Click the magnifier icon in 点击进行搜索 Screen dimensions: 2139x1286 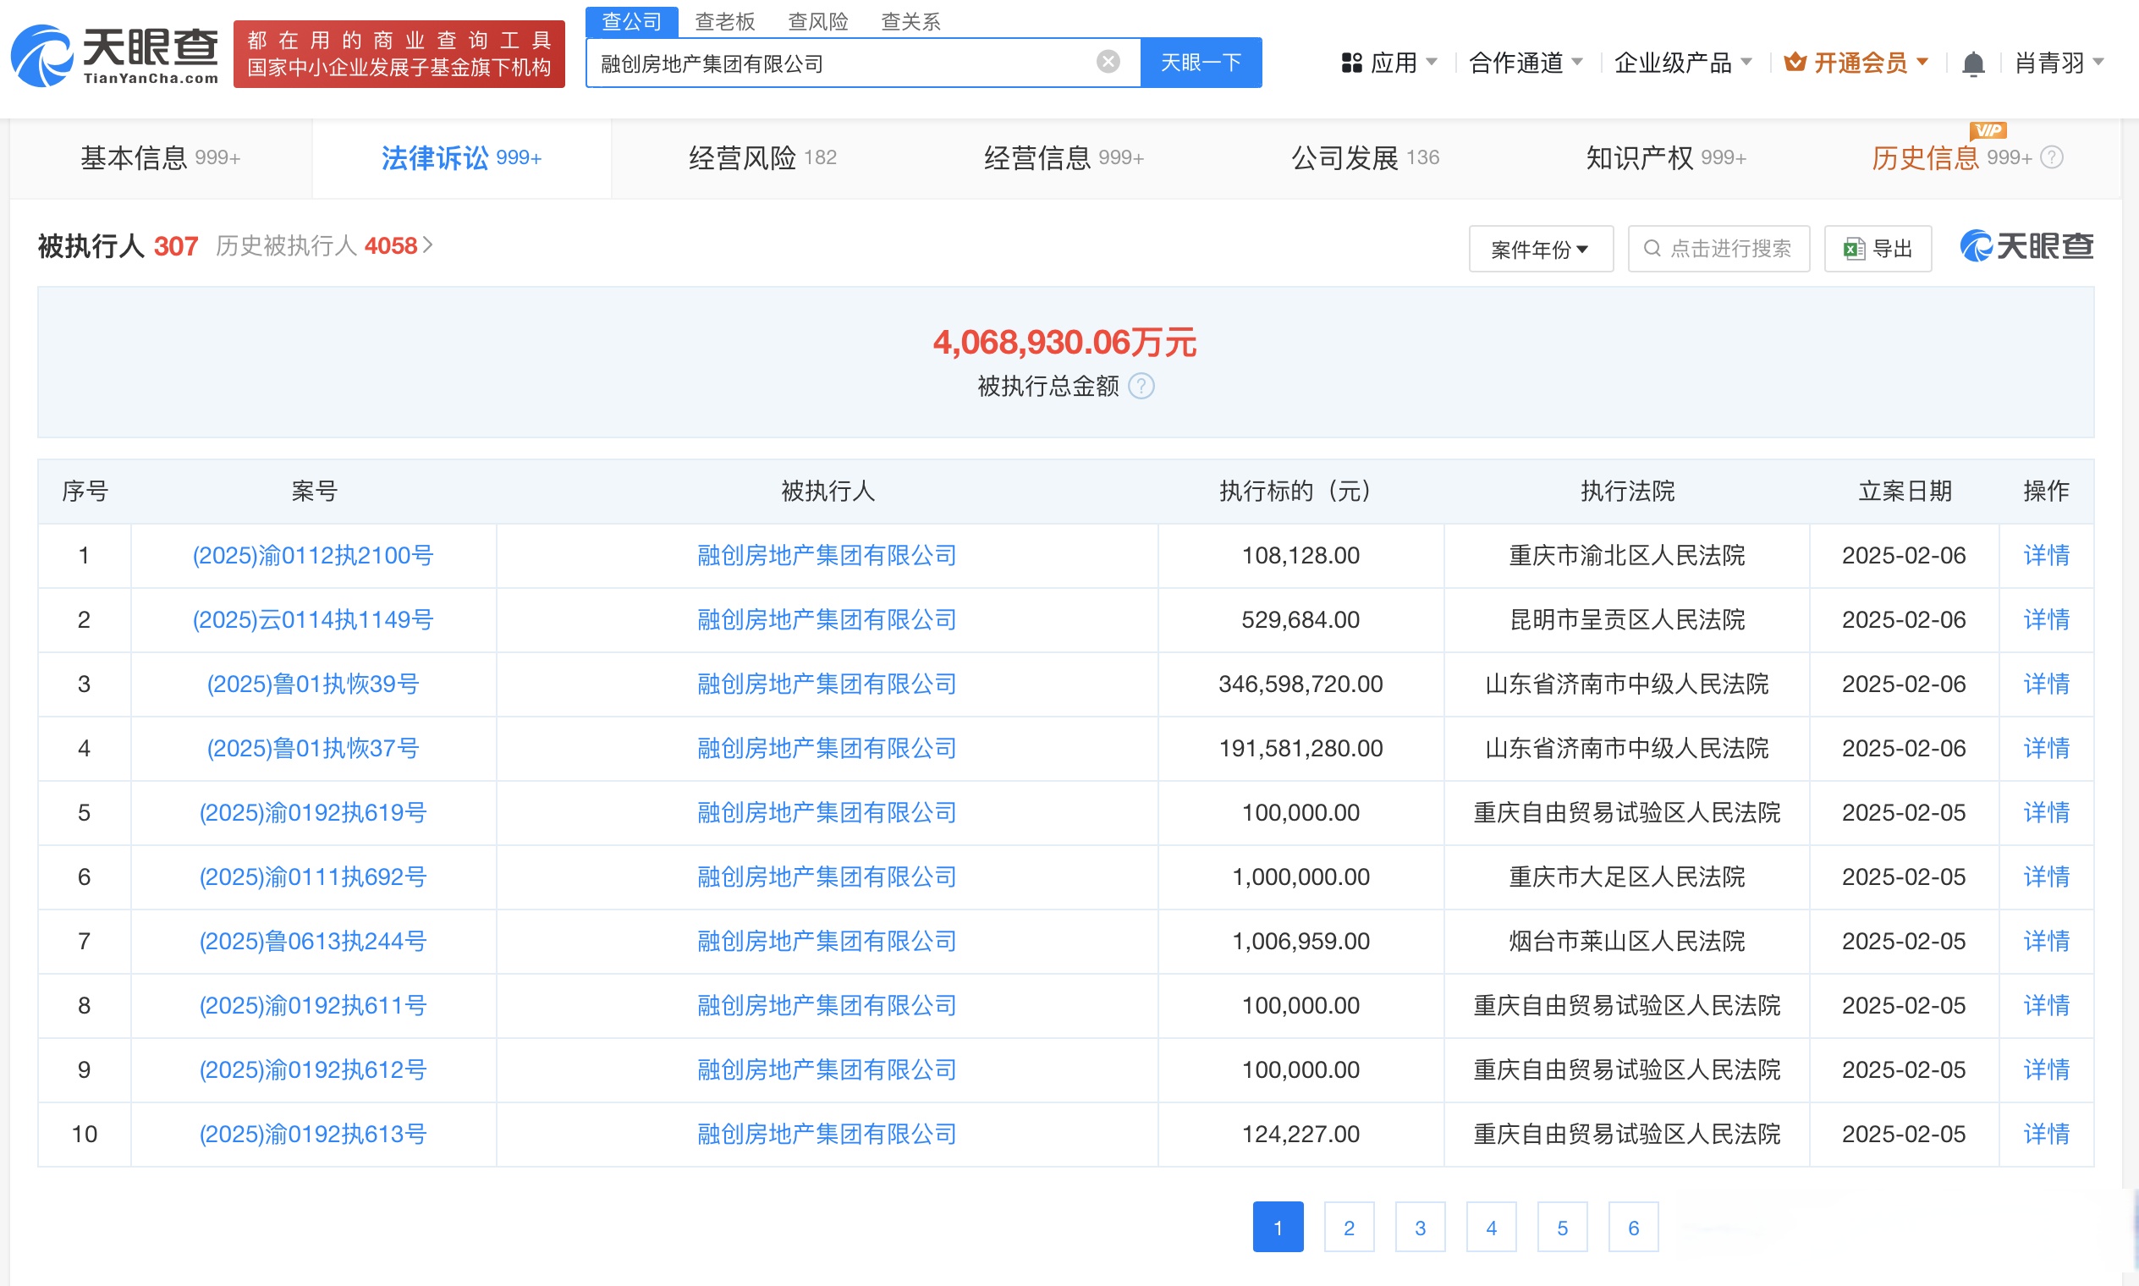[1652, 249]
